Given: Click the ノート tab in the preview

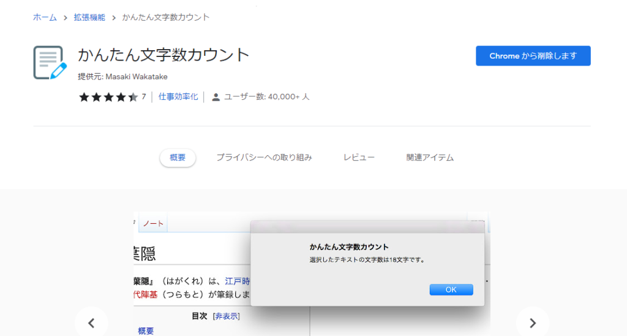Looking at the screenshot, I should pos(153,224).
